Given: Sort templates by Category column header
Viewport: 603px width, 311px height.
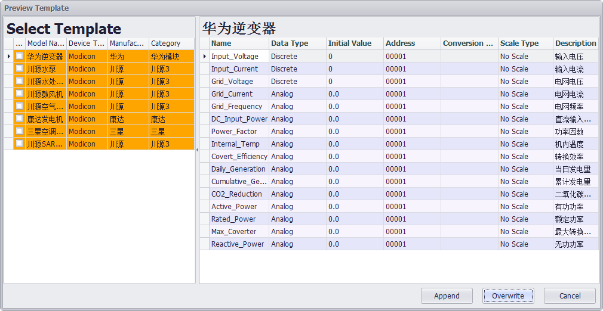Looking at the screenshot, I should pos(171,43).
